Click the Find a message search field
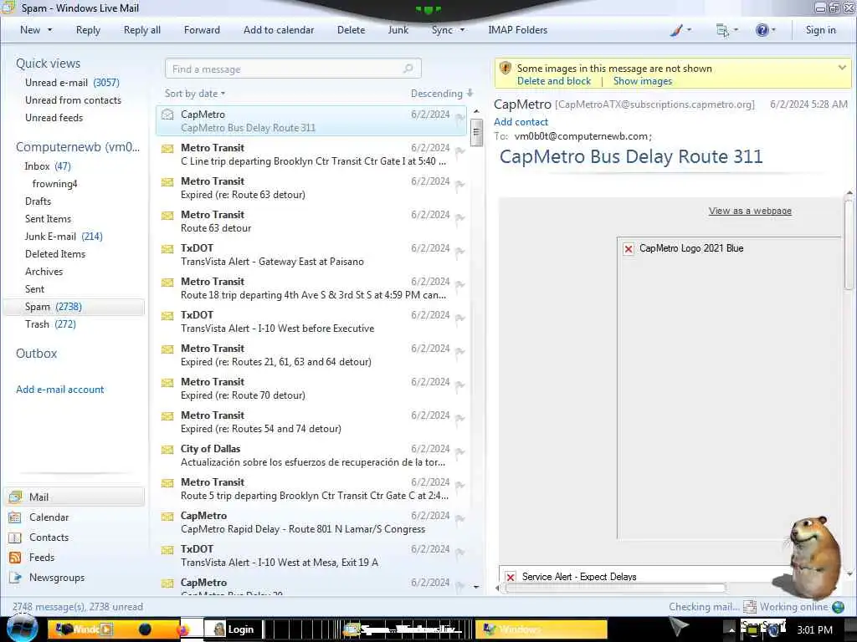This screenshot has height=642, width=857. click(x=292, y=69)
